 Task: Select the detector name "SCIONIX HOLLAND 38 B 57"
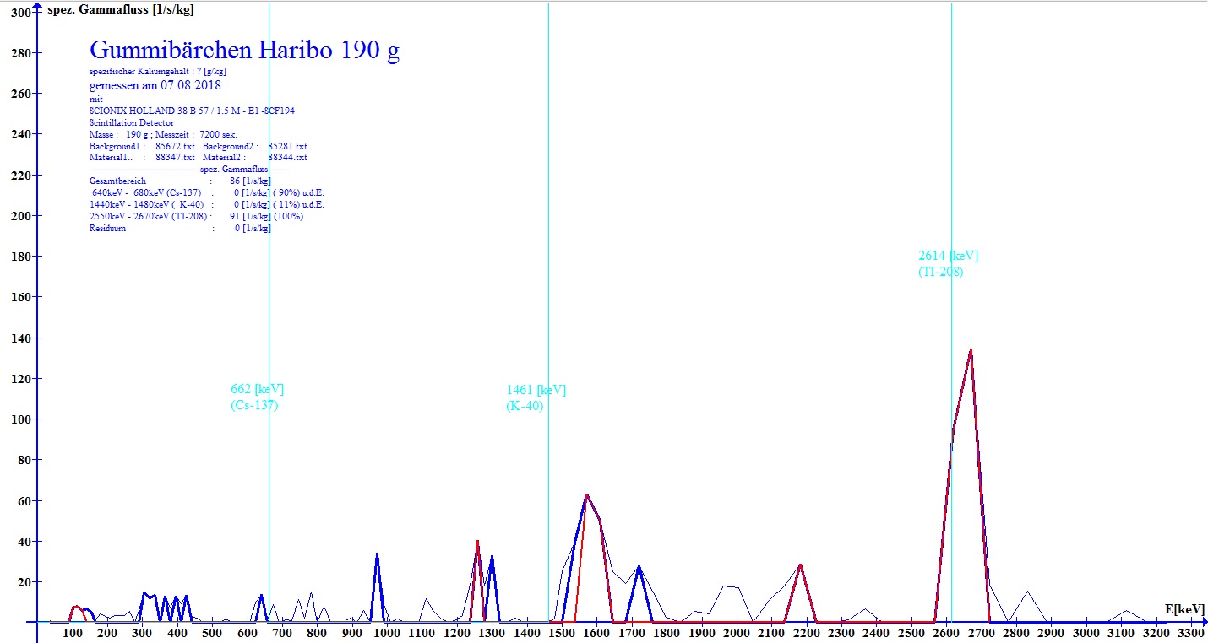point(144,111)
